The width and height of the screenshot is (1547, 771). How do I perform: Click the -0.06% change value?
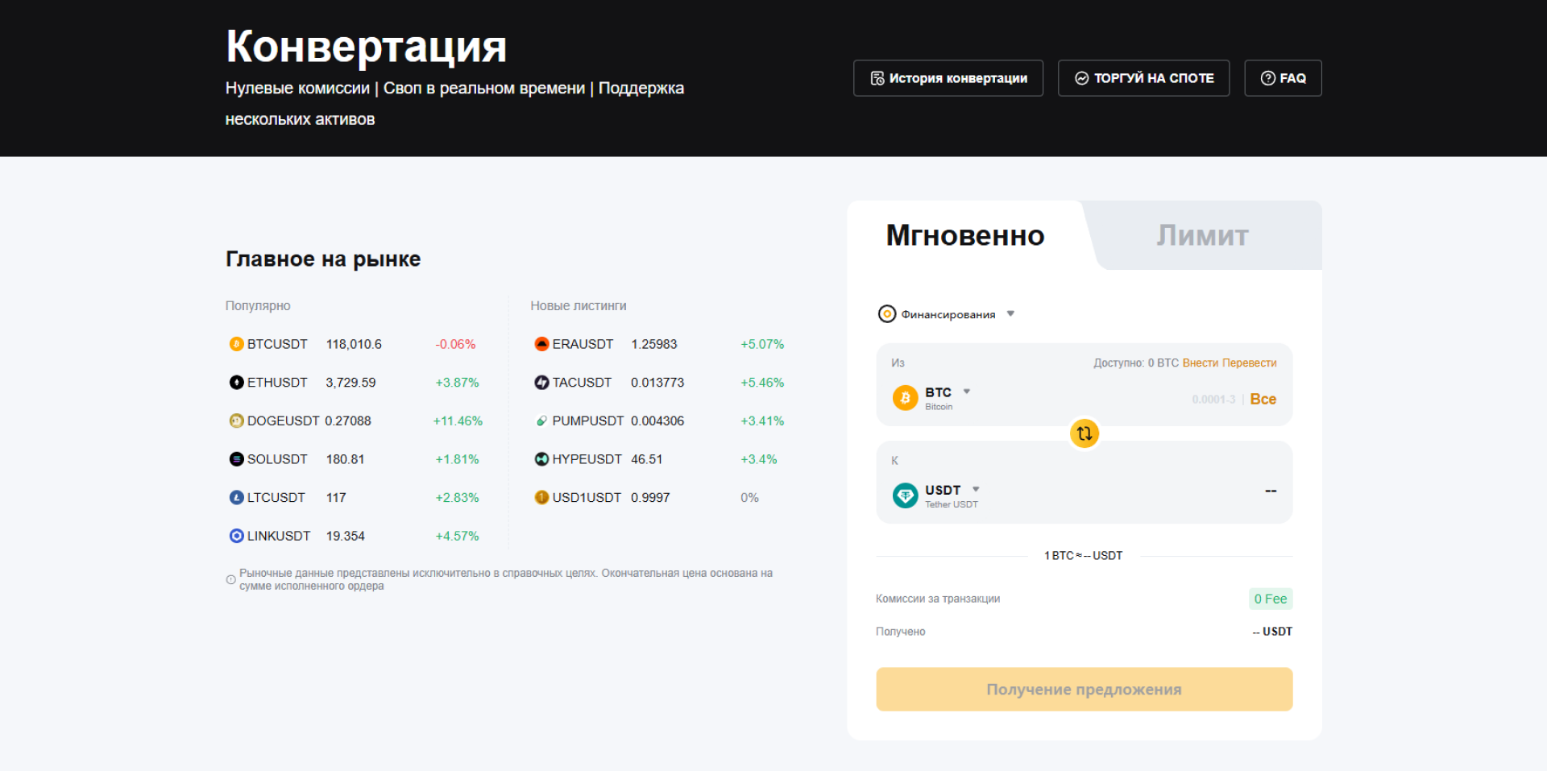point(455,344)
